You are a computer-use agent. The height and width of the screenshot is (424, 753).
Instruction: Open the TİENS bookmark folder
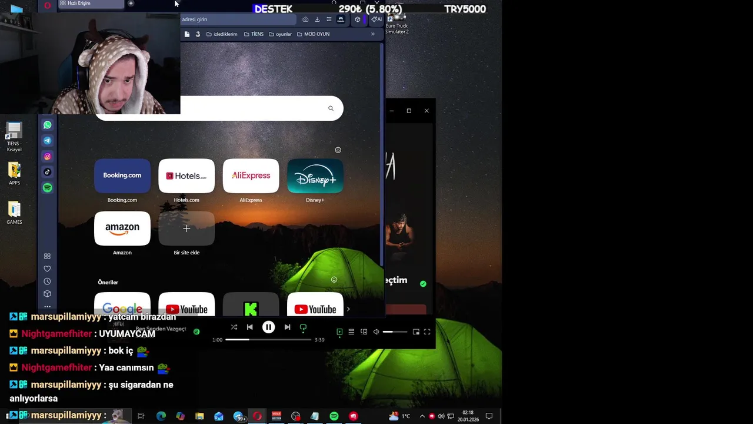pos(254,34)
